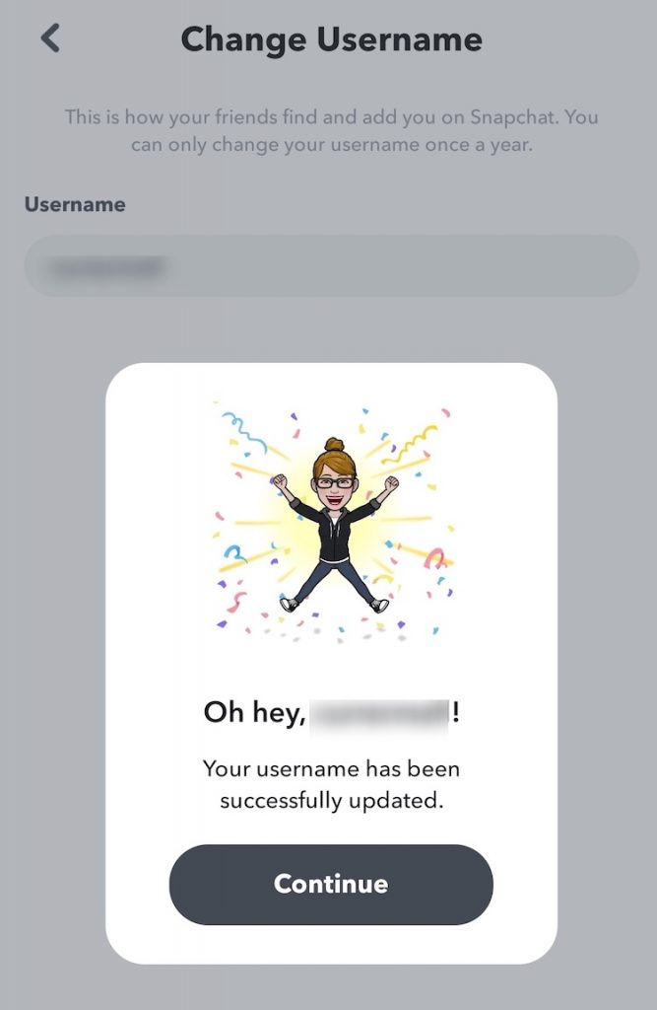Click the "Oh hey," heading

point(255,713)
